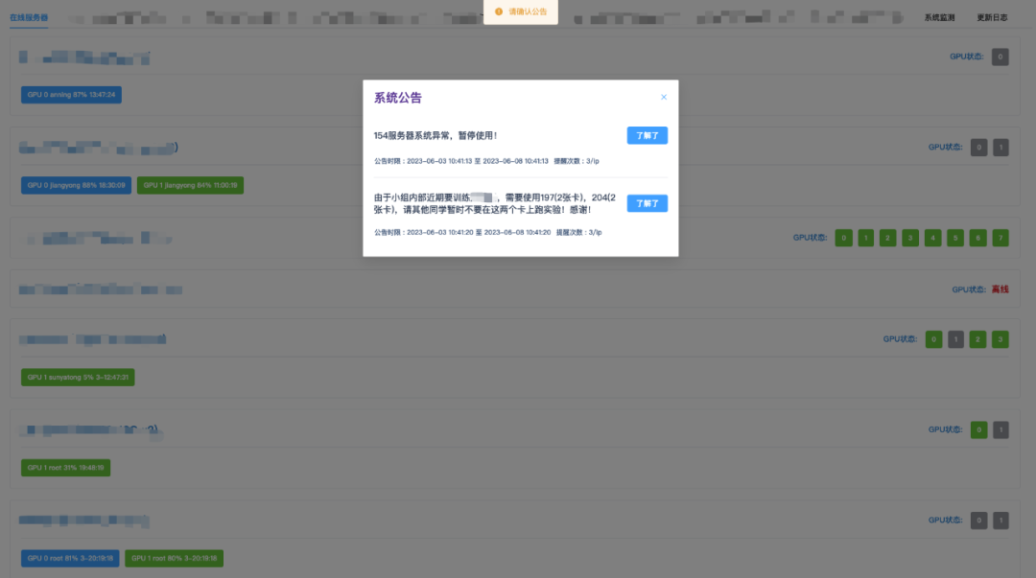Click gray GPU square 1 in the root 31% row

(1001, 430)
